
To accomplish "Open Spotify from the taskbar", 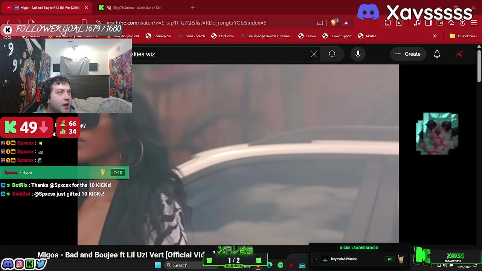I will click(x=281, y=265).
